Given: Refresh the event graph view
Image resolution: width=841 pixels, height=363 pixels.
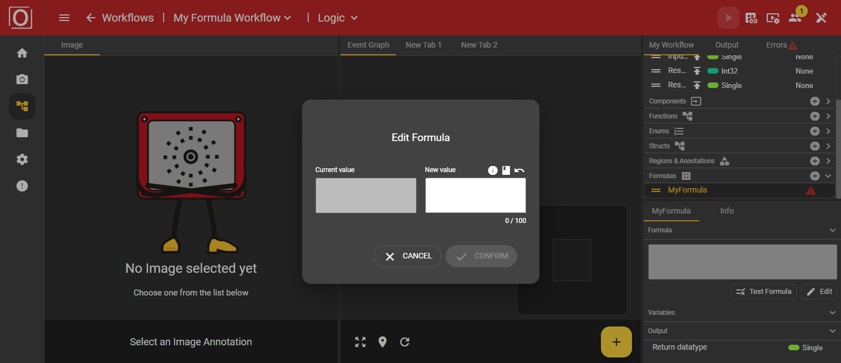Looking at the screenshot, I should tap(405, 342).
